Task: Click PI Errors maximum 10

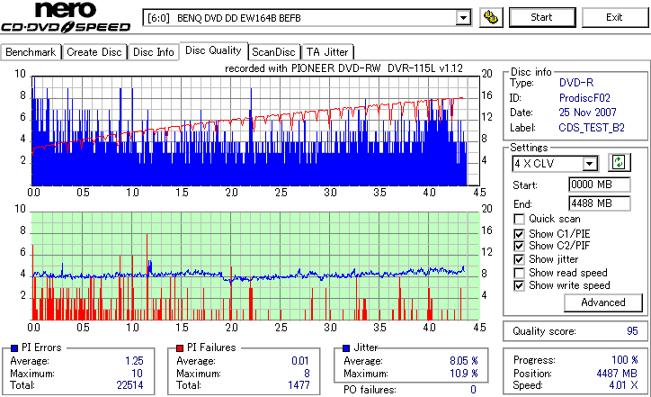Action: click(137, 374)
